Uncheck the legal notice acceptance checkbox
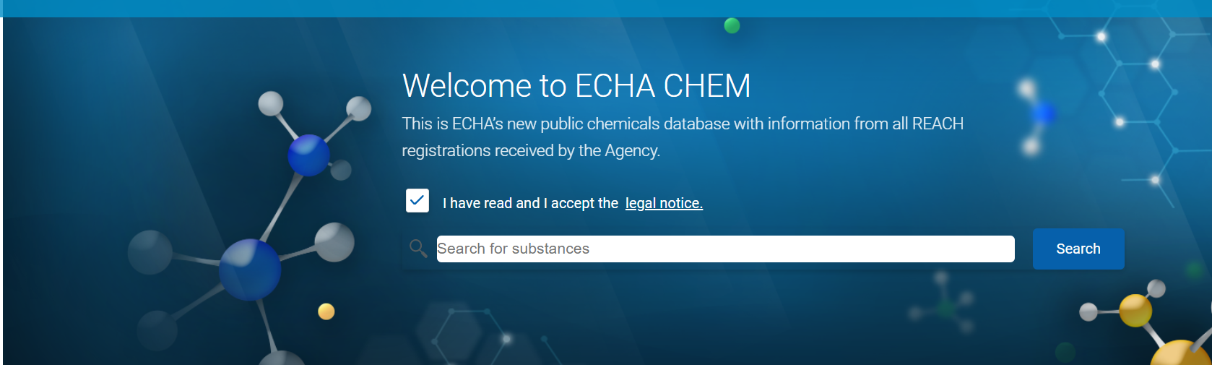The image size is (1212, 370). tap(417, 201)
